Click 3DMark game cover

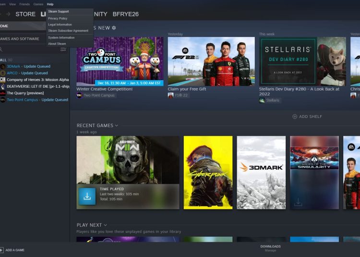pyautogui.click(x=261, y=173)
